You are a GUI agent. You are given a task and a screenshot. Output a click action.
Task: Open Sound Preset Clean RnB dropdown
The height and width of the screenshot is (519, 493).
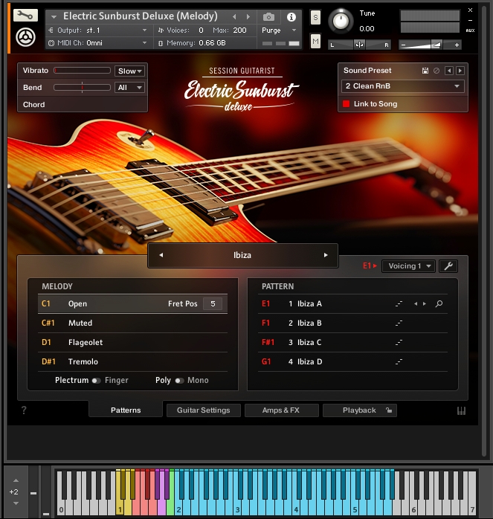(x=402, y=86)
